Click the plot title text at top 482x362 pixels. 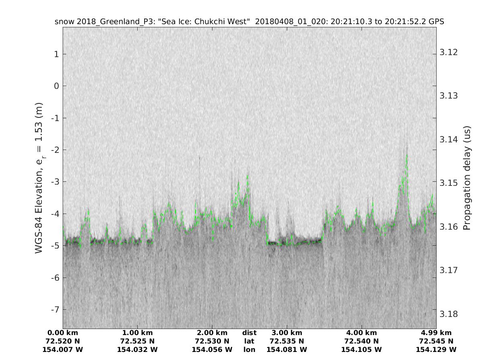pos(249,22)
